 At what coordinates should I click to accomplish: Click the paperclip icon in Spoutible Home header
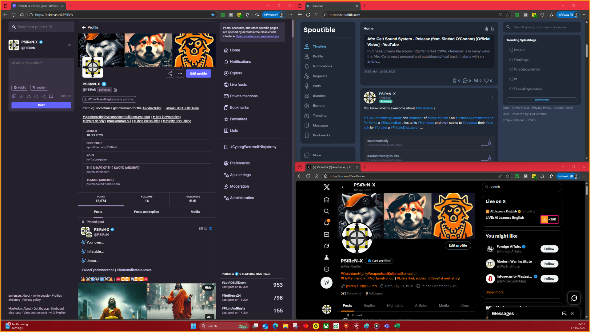492,29
